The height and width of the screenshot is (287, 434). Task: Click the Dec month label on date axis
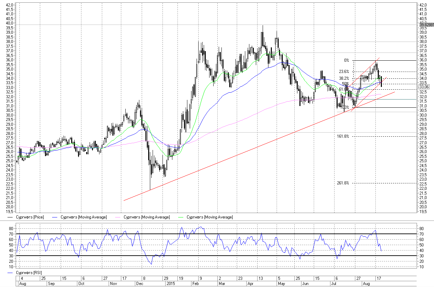click(139, 284)
